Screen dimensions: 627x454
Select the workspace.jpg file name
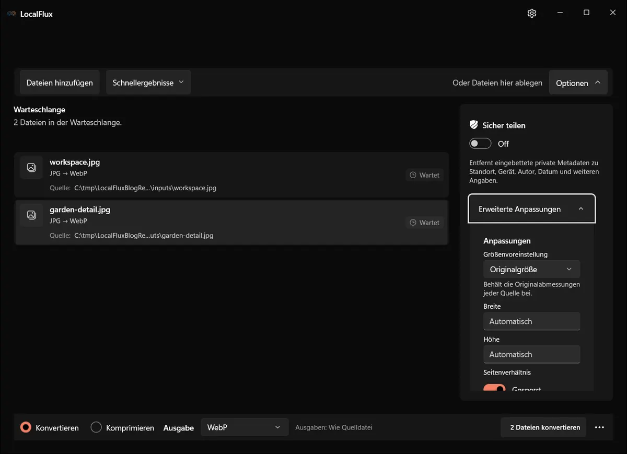tap(75, 162)
